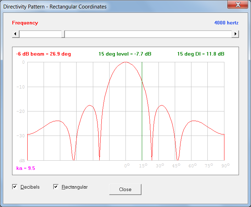Click the Close button

pos(125,189)
